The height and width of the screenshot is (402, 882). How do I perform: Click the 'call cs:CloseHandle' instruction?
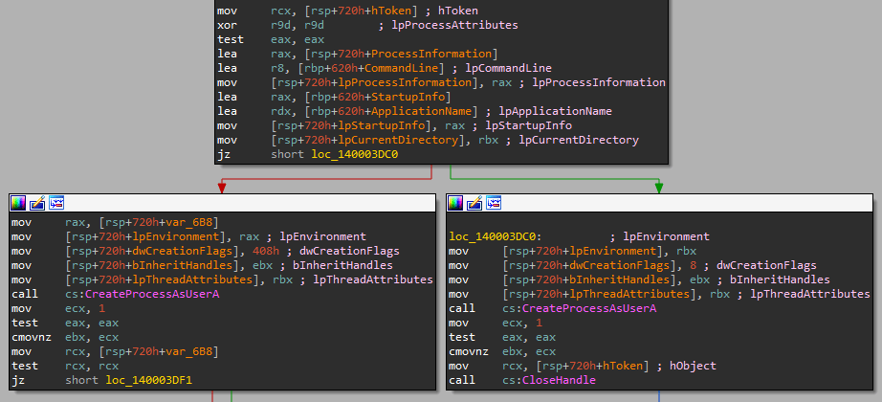tap(522, 381)
